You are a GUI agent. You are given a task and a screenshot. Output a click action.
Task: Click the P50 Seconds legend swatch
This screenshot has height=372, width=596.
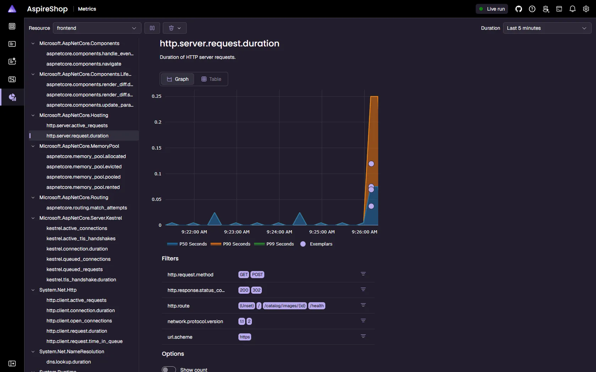tap(172, 244)
